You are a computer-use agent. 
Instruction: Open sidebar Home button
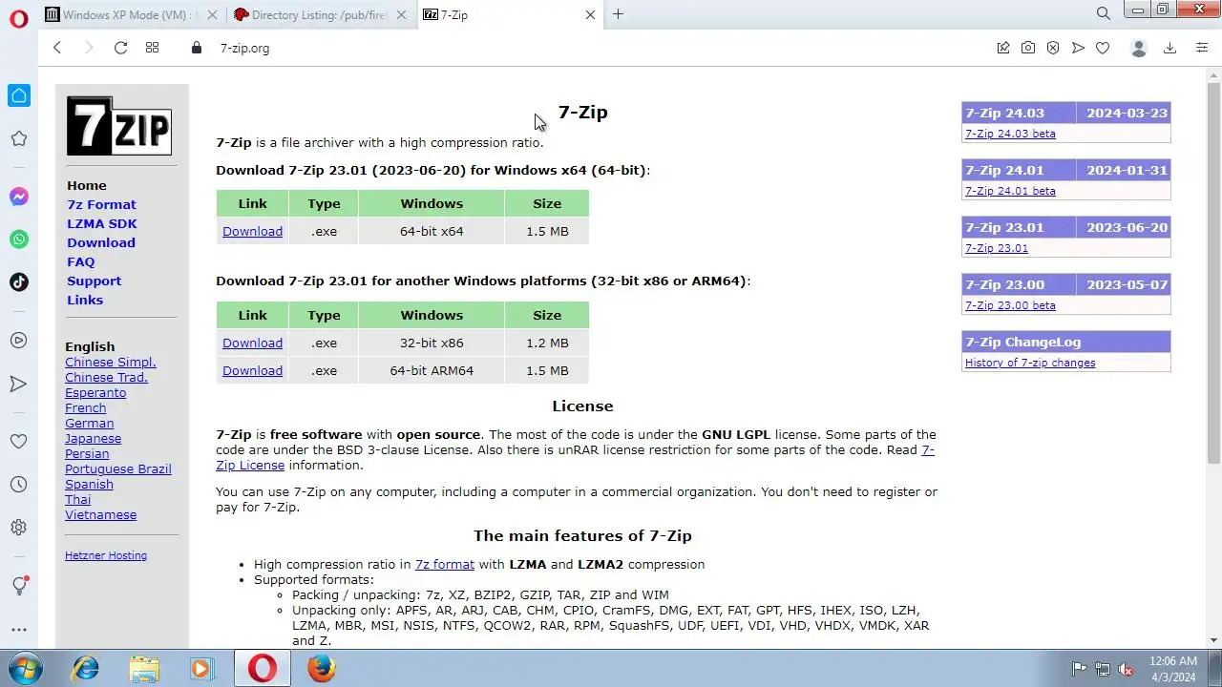(x=19, y=95)
